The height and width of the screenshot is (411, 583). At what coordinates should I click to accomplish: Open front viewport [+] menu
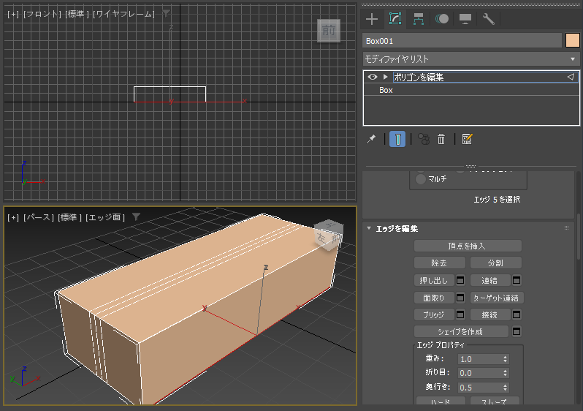[x=13, y=14]
